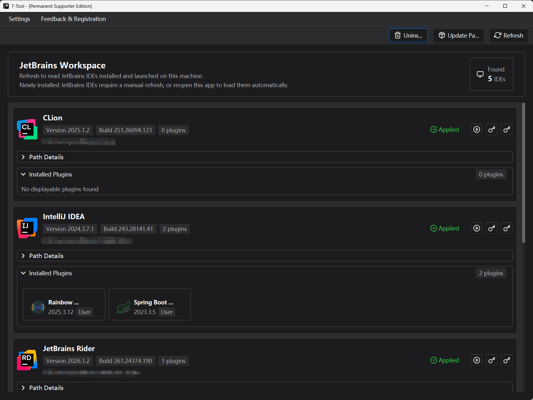The image size is (533, 400).
Task: Click the Version 2024.3.7.1 chip
Action: coord(70,229)
